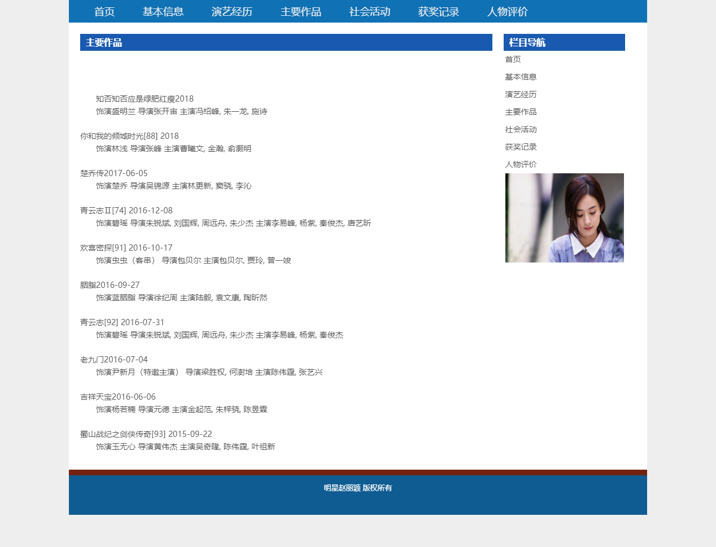This screenshot has width=716, height=547.
Task: Click the line 饰演林浅 导演张峰
Action: (173, 149)
